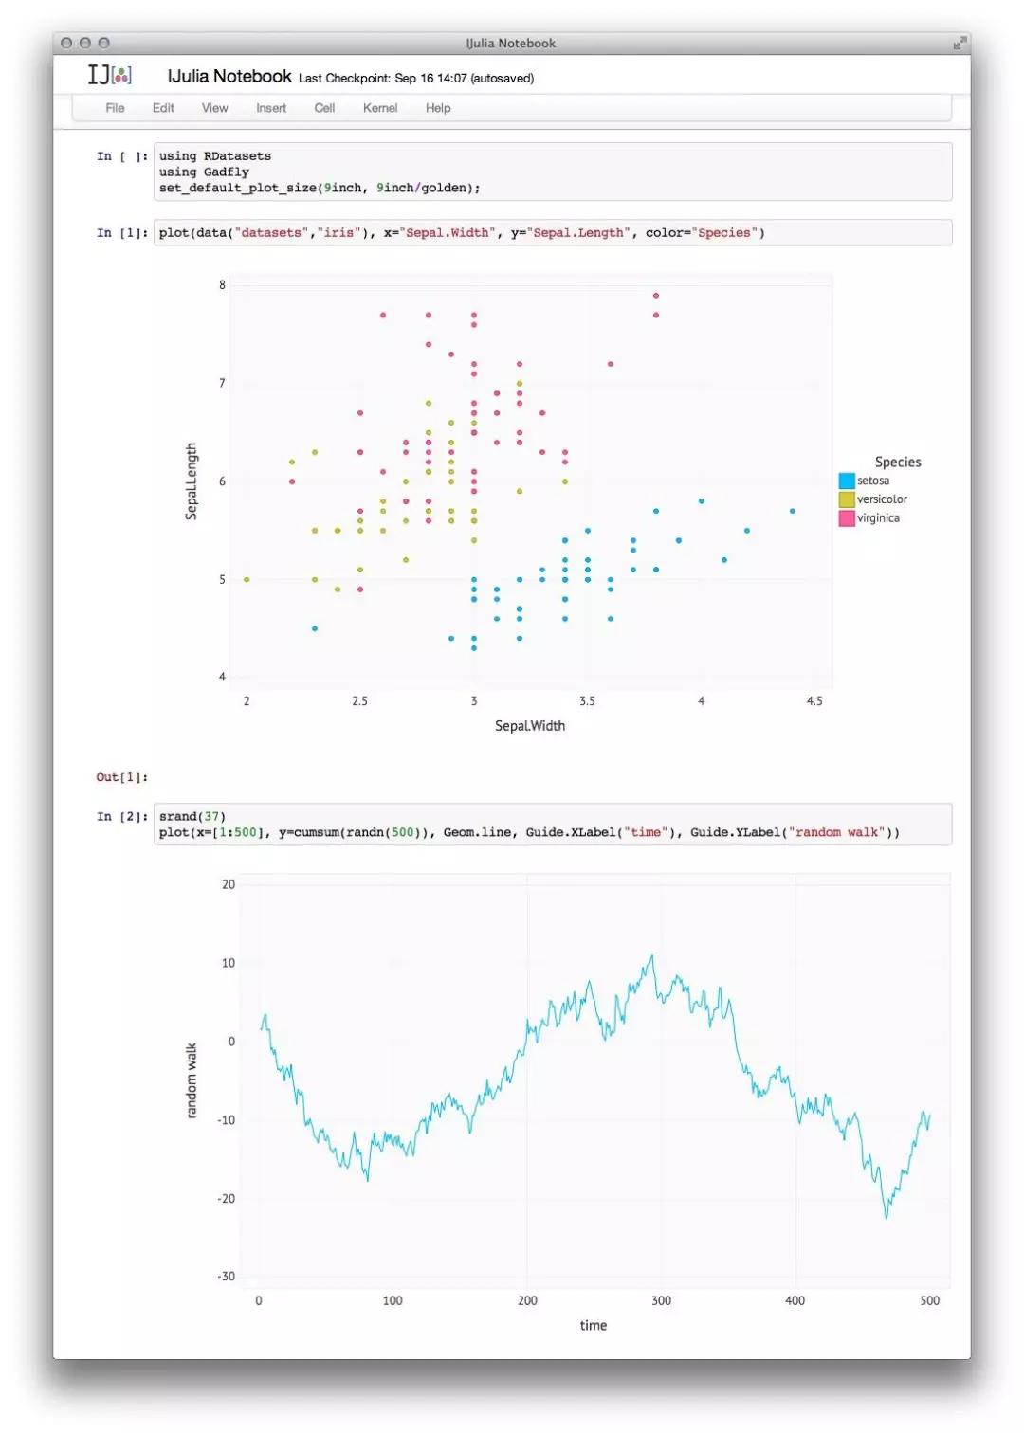Click the In [1] prompt label

122,233
